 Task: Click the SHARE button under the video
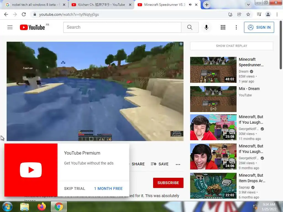(138, 164)
